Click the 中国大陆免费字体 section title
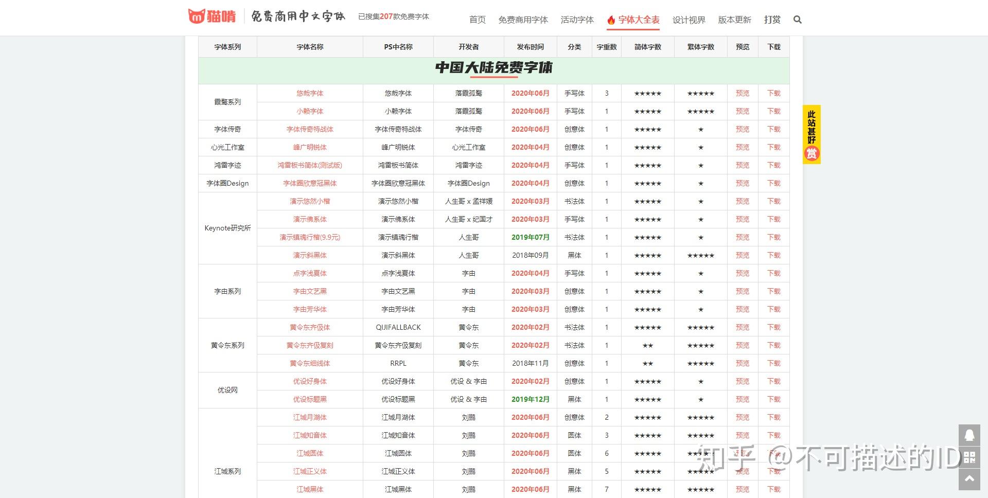988x498 pixels. [x=494, y=68]
